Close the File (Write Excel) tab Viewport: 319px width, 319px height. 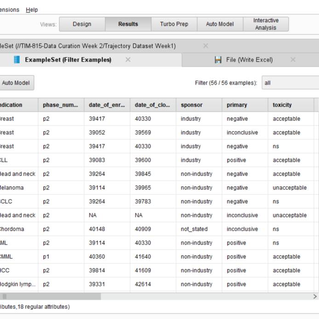pyautogui.click(x=293, y=60)
